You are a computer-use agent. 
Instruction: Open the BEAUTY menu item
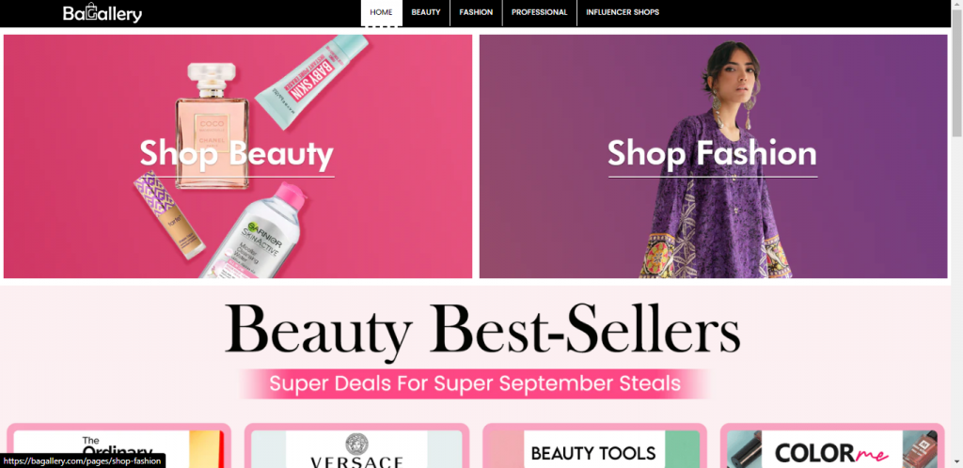coord(426,13)
